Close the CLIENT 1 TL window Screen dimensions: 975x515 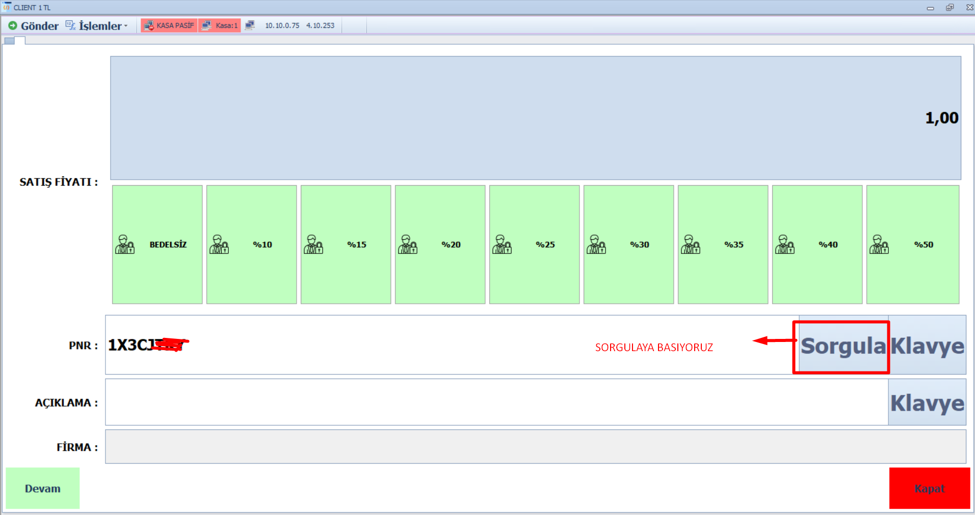[969, 8]
